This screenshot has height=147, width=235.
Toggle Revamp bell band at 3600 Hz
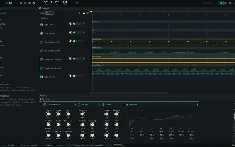pos(171,128)
